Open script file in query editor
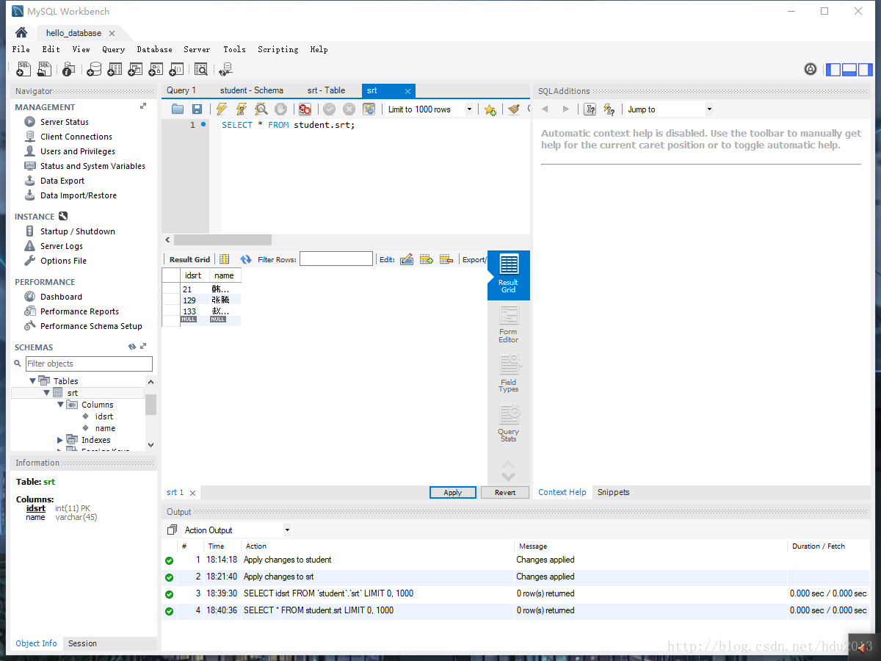The image size is (881, 661). pyautogui.click(x=178, y=109)
